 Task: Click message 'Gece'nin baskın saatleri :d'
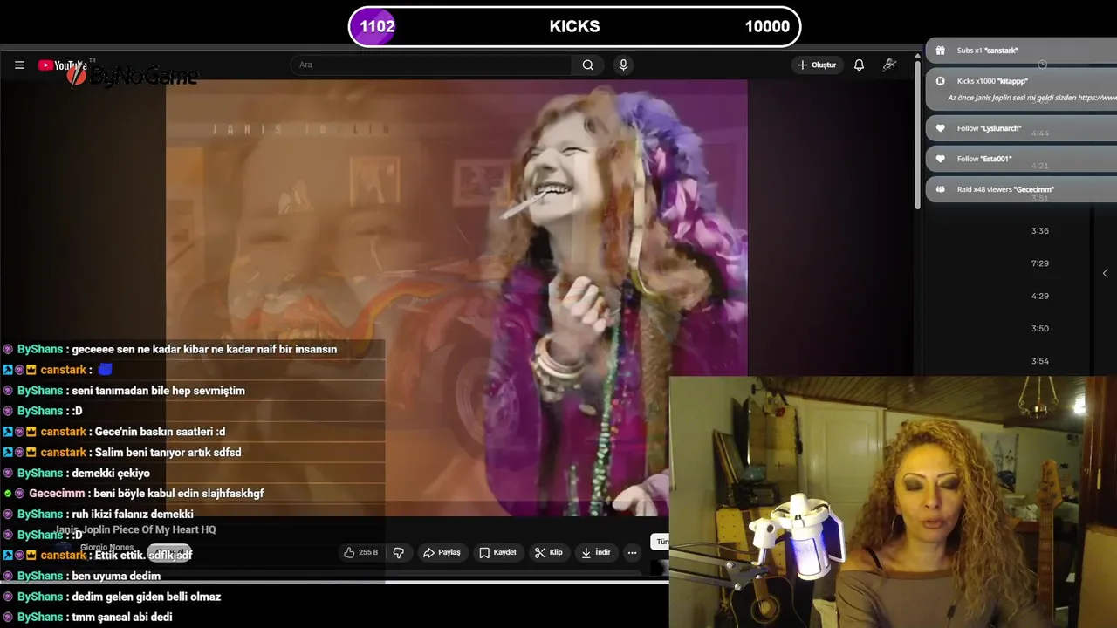click(160, 432)
